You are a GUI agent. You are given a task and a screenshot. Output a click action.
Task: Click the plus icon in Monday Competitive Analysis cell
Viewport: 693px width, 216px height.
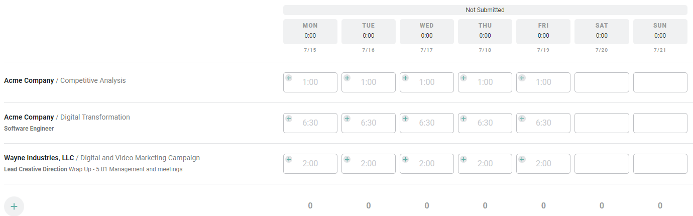(x=289, y=78)
